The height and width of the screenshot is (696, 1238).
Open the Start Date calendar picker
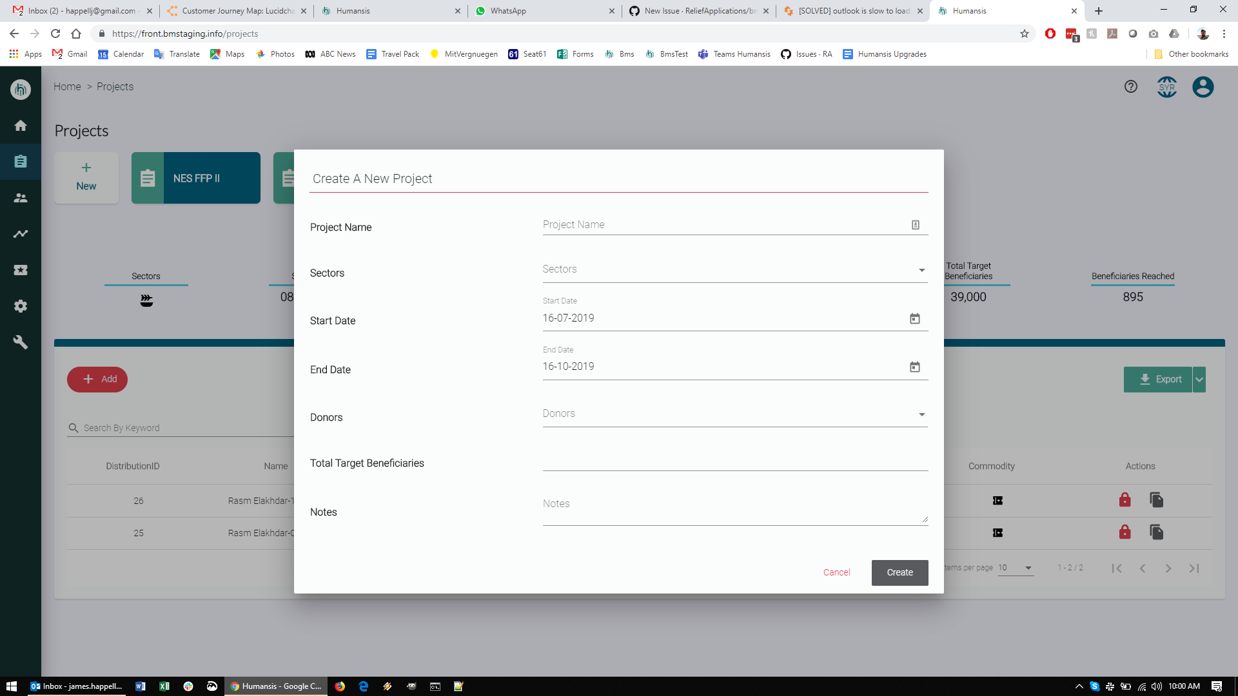915,318
